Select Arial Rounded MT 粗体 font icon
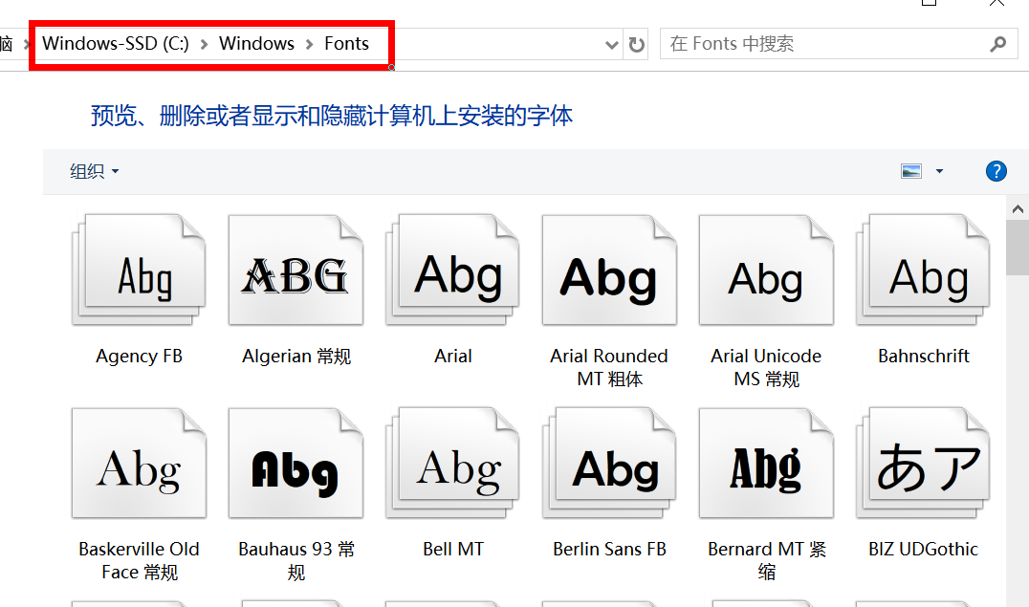Image resolution: width=1029 pixels, height=607 pixels. (610, 270)
